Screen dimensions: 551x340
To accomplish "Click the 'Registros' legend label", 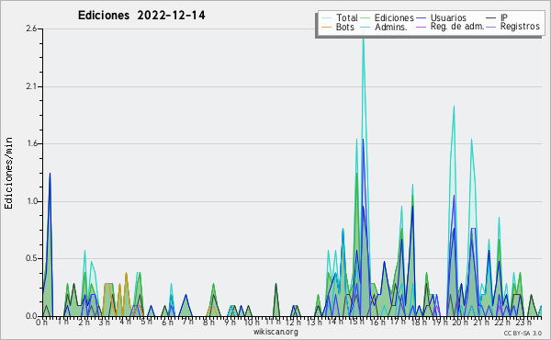I will [x=520, y=27].
